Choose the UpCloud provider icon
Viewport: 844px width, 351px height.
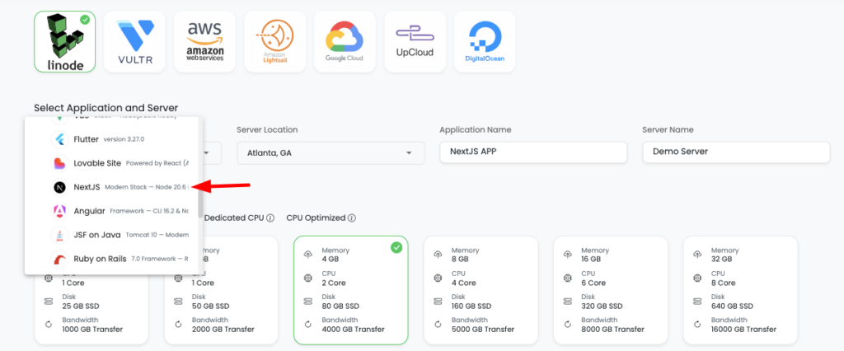[415, 41]
